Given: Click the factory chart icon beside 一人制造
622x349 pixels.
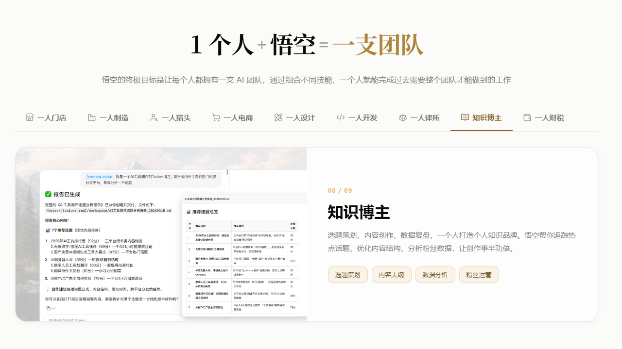Looking at the screenshot, I should point(92,117).
